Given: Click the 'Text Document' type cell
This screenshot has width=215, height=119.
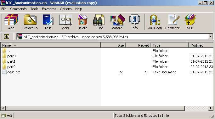Looking at the screenshot, I should click(x=164, y=72).
